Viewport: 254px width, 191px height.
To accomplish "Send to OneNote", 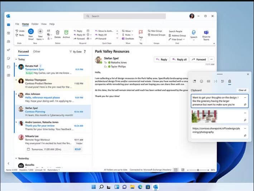I will pyautogui.click(x=128, y=39).
